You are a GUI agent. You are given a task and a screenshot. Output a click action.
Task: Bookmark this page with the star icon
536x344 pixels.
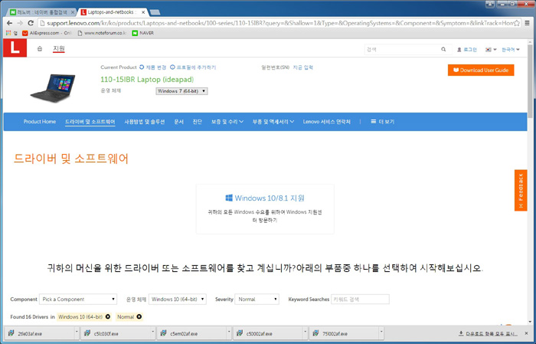tap(517, 23)
